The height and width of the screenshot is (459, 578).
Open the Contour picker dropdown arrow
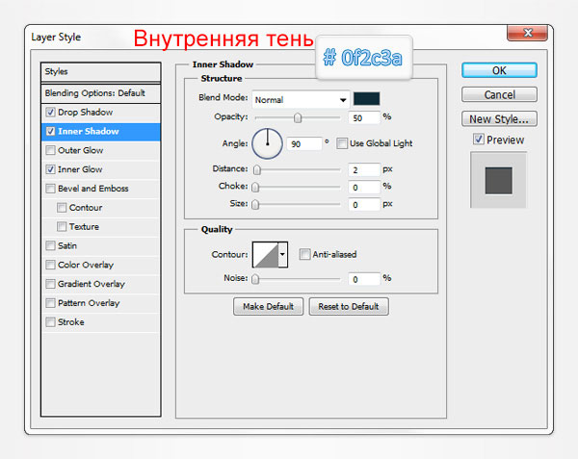(282, 254)
